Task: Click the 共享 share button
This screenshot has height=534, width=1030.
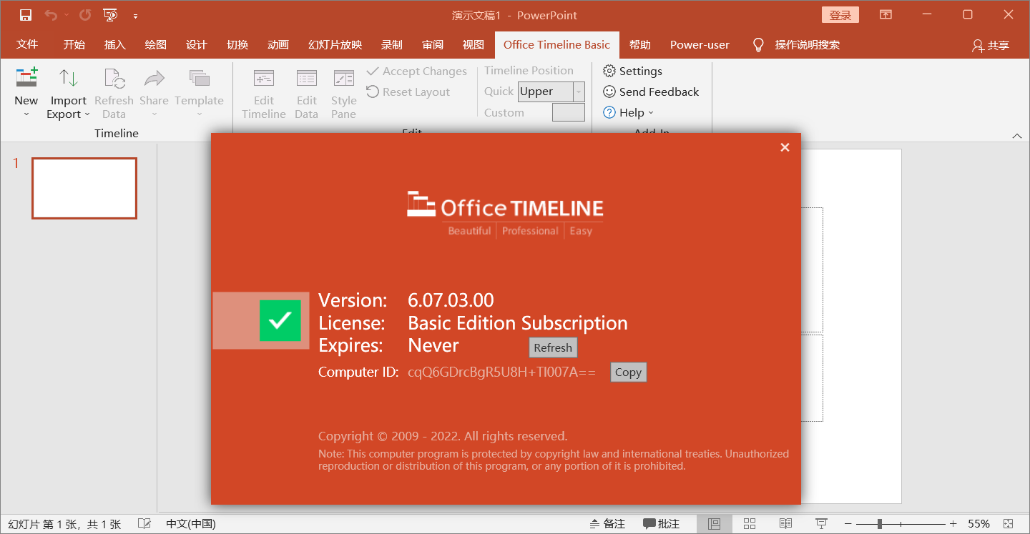Action: 991,45
